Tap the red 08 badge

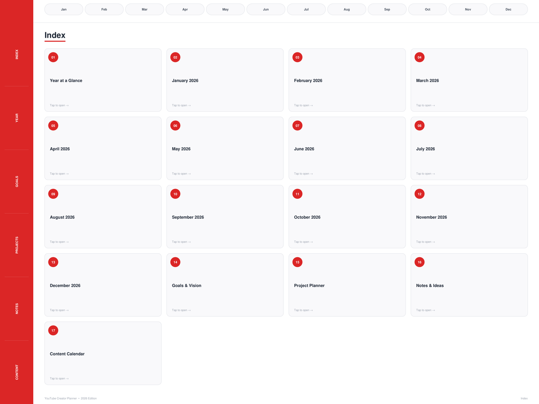pos(420,126)
